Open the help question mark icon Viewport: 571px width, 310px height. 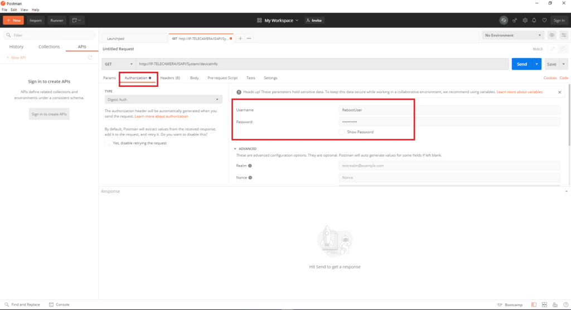click(x=565, y=305)
